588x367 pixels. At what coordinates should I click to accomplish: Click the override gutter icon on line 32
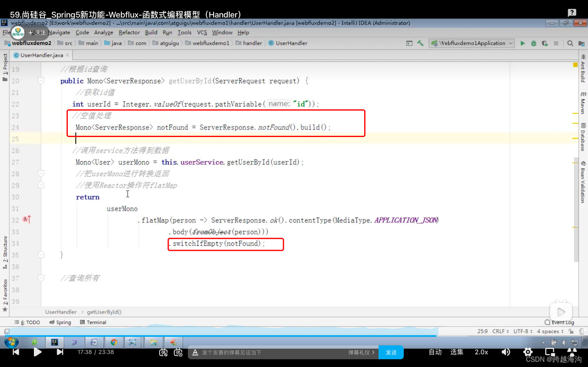click(x=27, y=219)
